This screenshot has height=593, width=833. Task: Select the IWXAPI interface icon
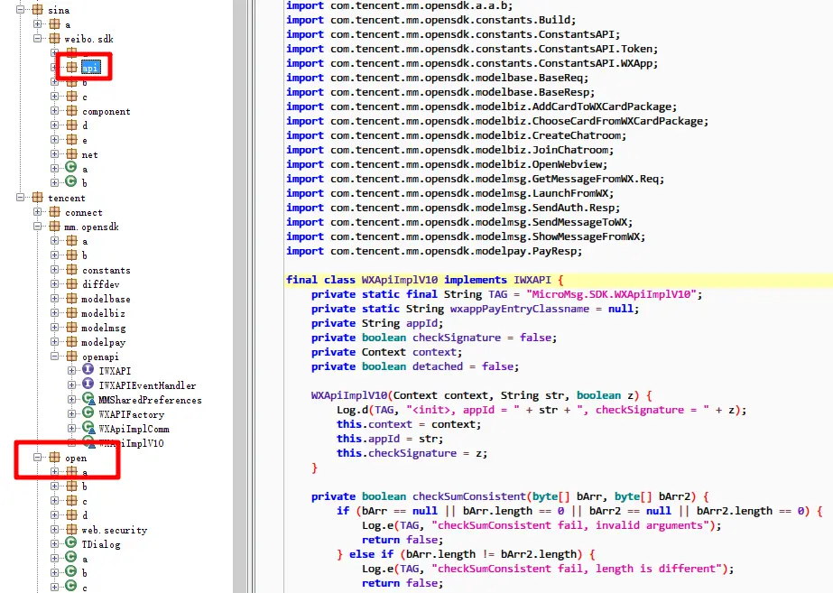pyautogui.click(x=88, y=370)
